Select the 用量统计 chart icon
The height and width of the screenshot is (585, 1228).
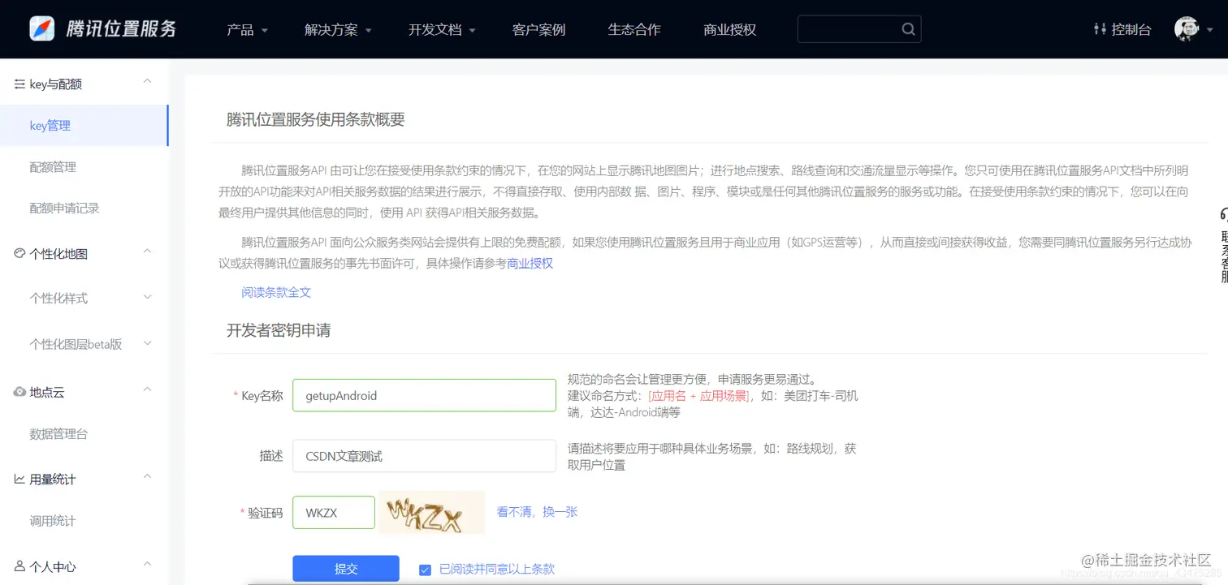click(x=18, y=478)
